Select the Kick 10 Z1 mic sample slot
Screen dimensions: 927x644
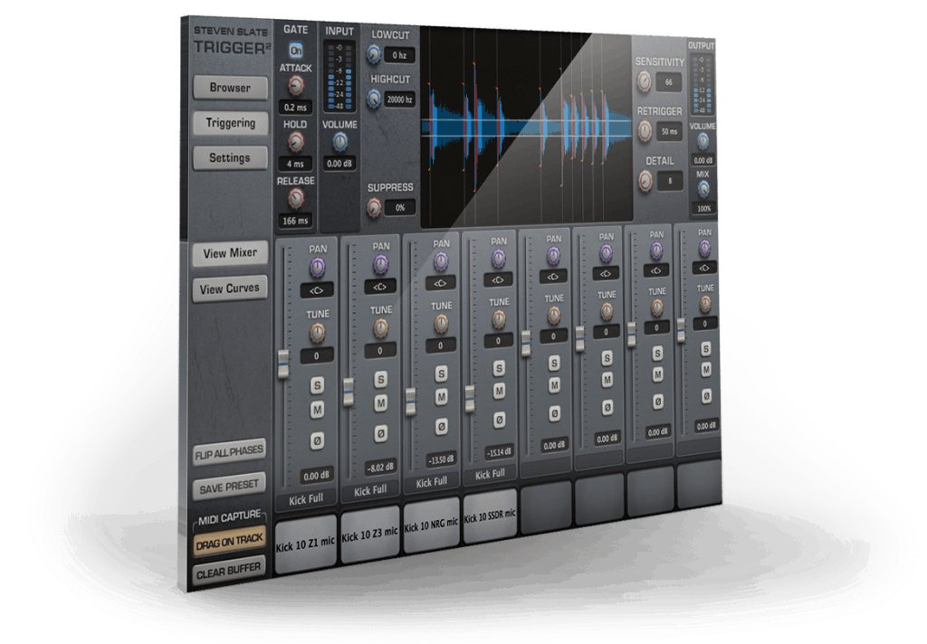[306, 545]
